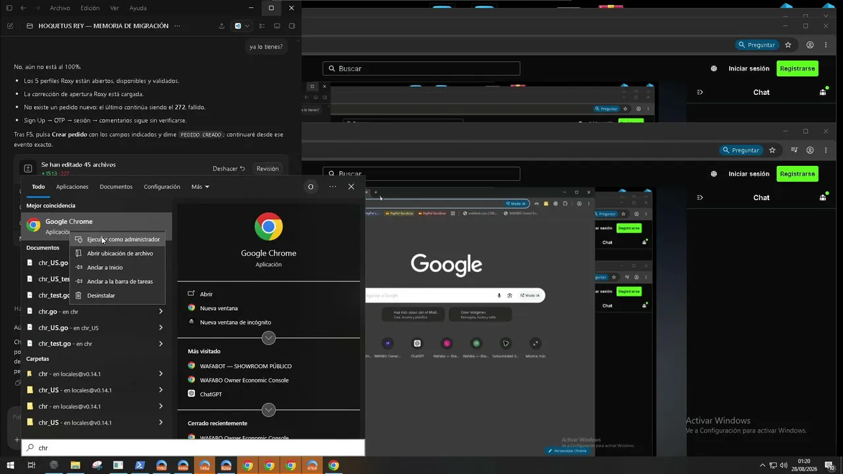Expand the chevron above Más visitado

tap(269, 338)
